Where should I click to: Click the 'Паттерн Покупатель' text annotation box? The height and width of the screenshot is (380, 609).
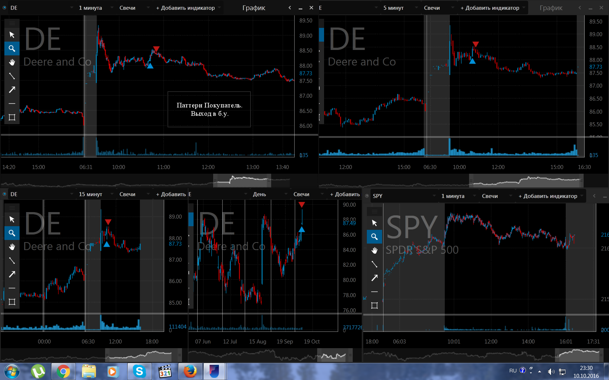pyautogui.click(x=209, y=109)
